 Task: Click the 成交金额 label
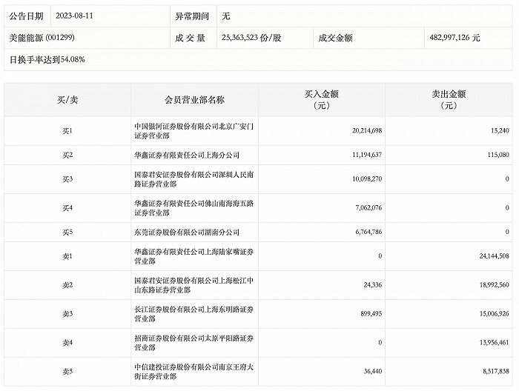(x=336, y=38)
